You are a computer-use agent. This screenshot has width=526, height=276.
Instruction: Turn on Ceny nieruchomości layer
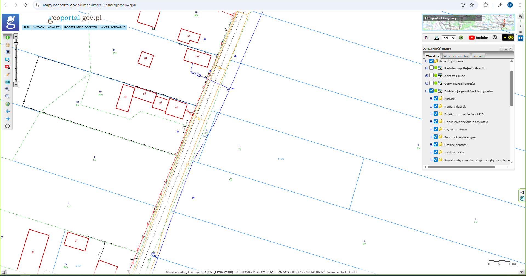coord(431,83)
